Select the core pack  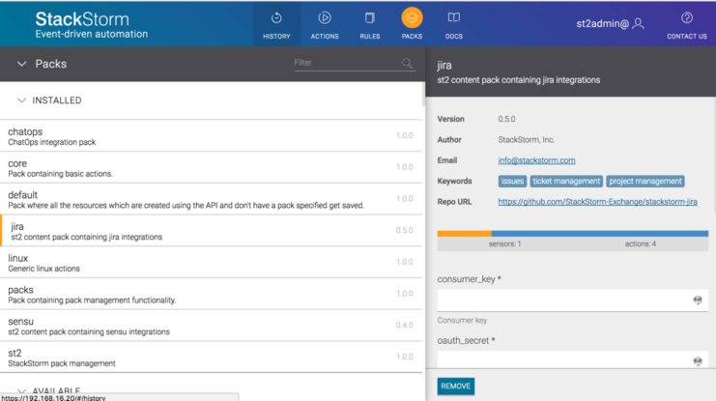(211, 167)
